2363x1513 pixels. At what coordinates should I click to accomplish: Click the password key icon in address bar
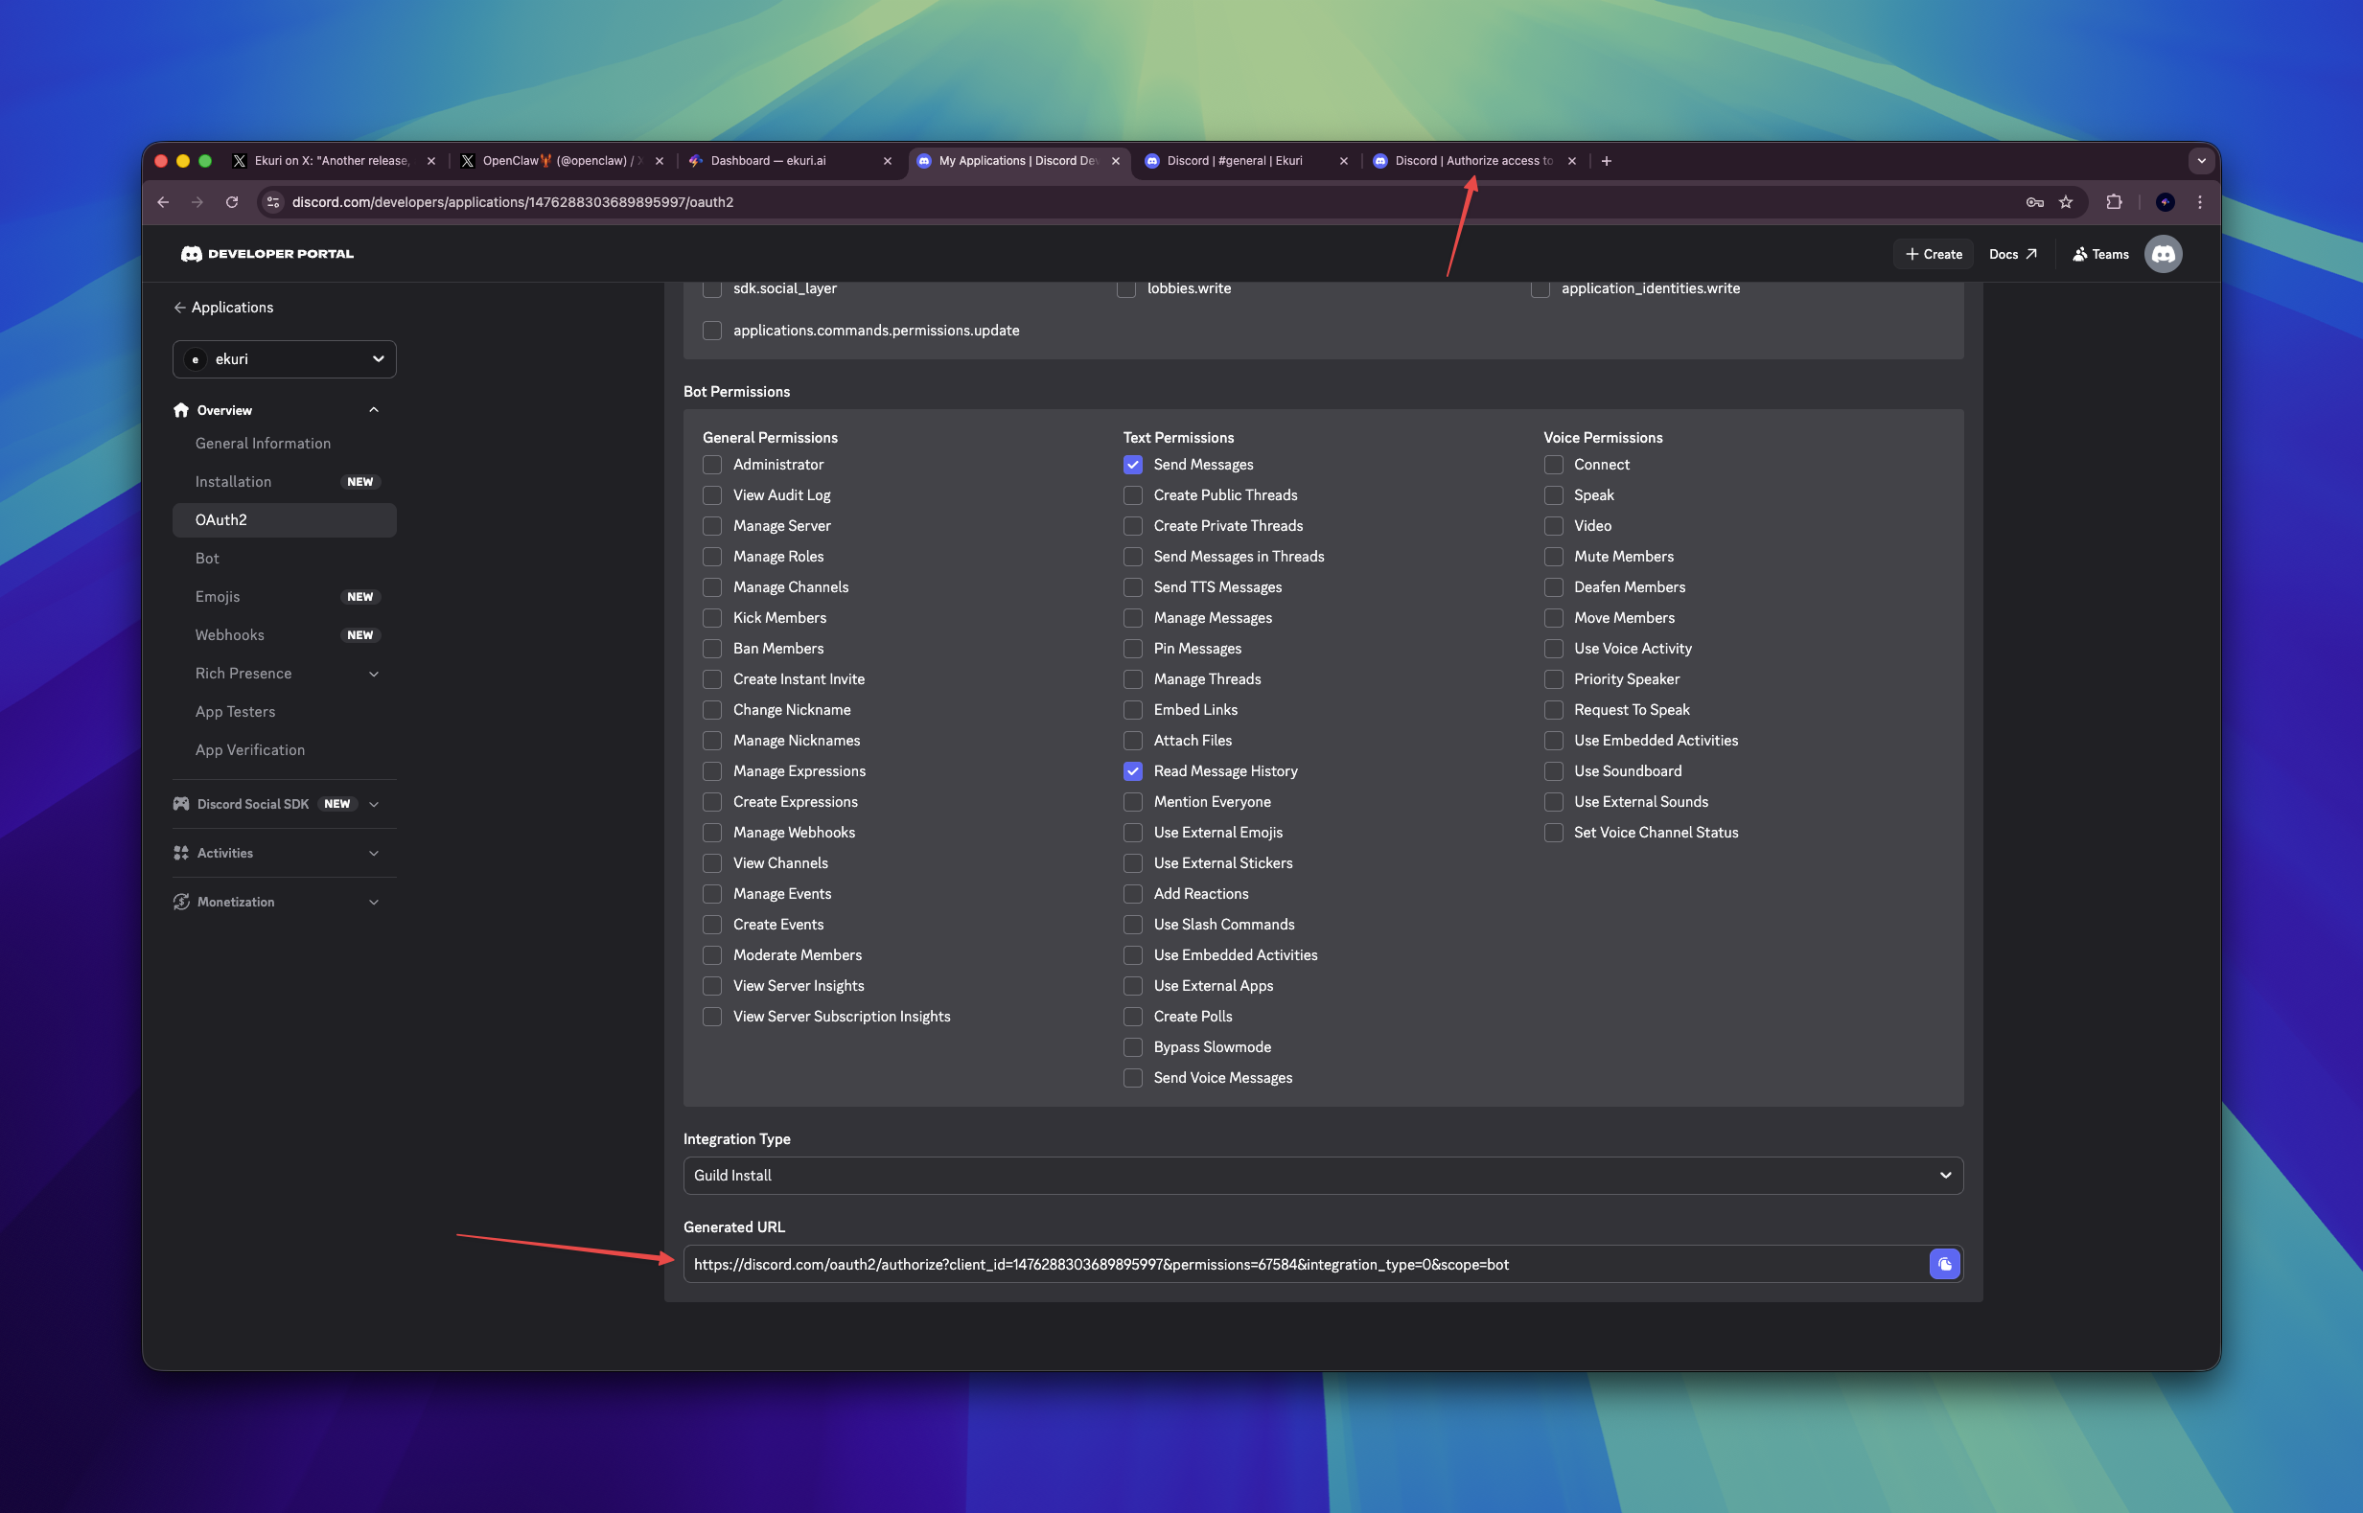[x=2035, y=202]
